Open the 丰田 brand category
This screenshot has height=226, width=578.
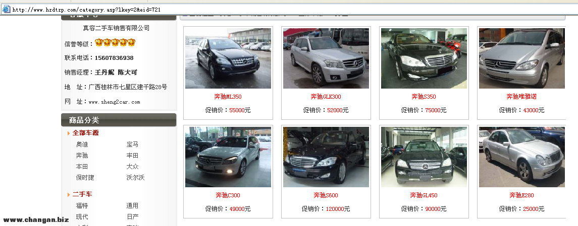(x=132, y=156)
